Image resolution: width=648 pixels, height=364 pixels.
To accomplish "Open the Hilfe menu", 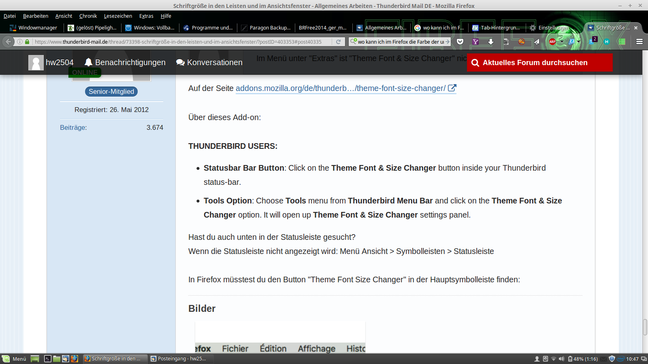I will point(166,16).
